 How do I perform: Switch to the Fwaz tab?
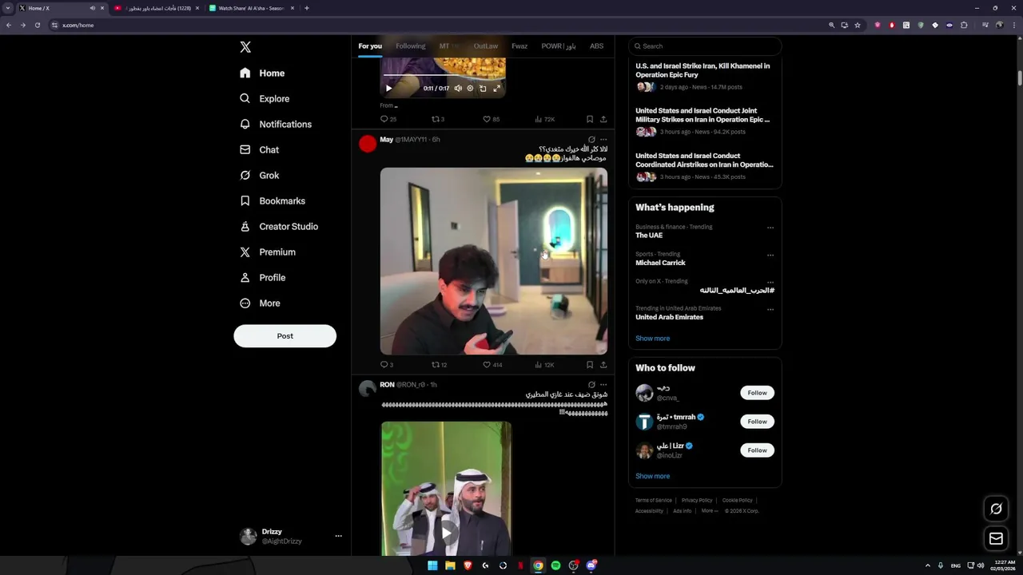click(x=519, y=46)
